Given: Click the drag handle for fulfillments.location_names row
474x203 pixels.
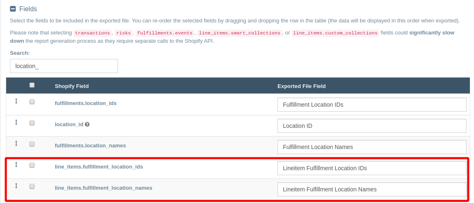Looking at the screenshot, I should pyautogui.click(x=16, y=143).
